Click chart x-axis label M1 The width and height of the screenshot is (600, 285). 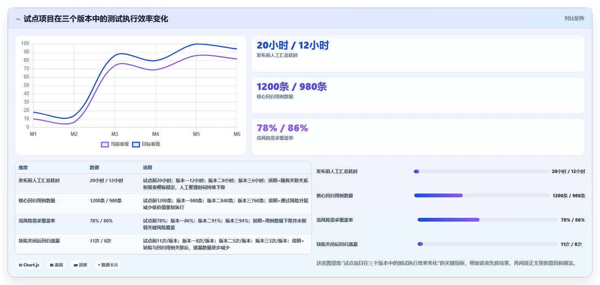click(x=33, y=134)
